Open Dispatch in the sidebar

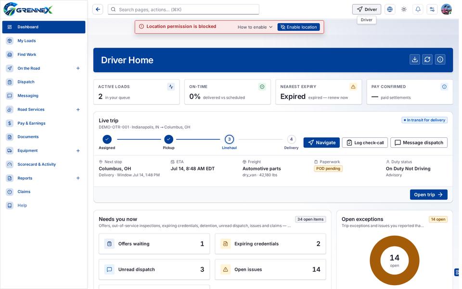[x=44, y=82]
